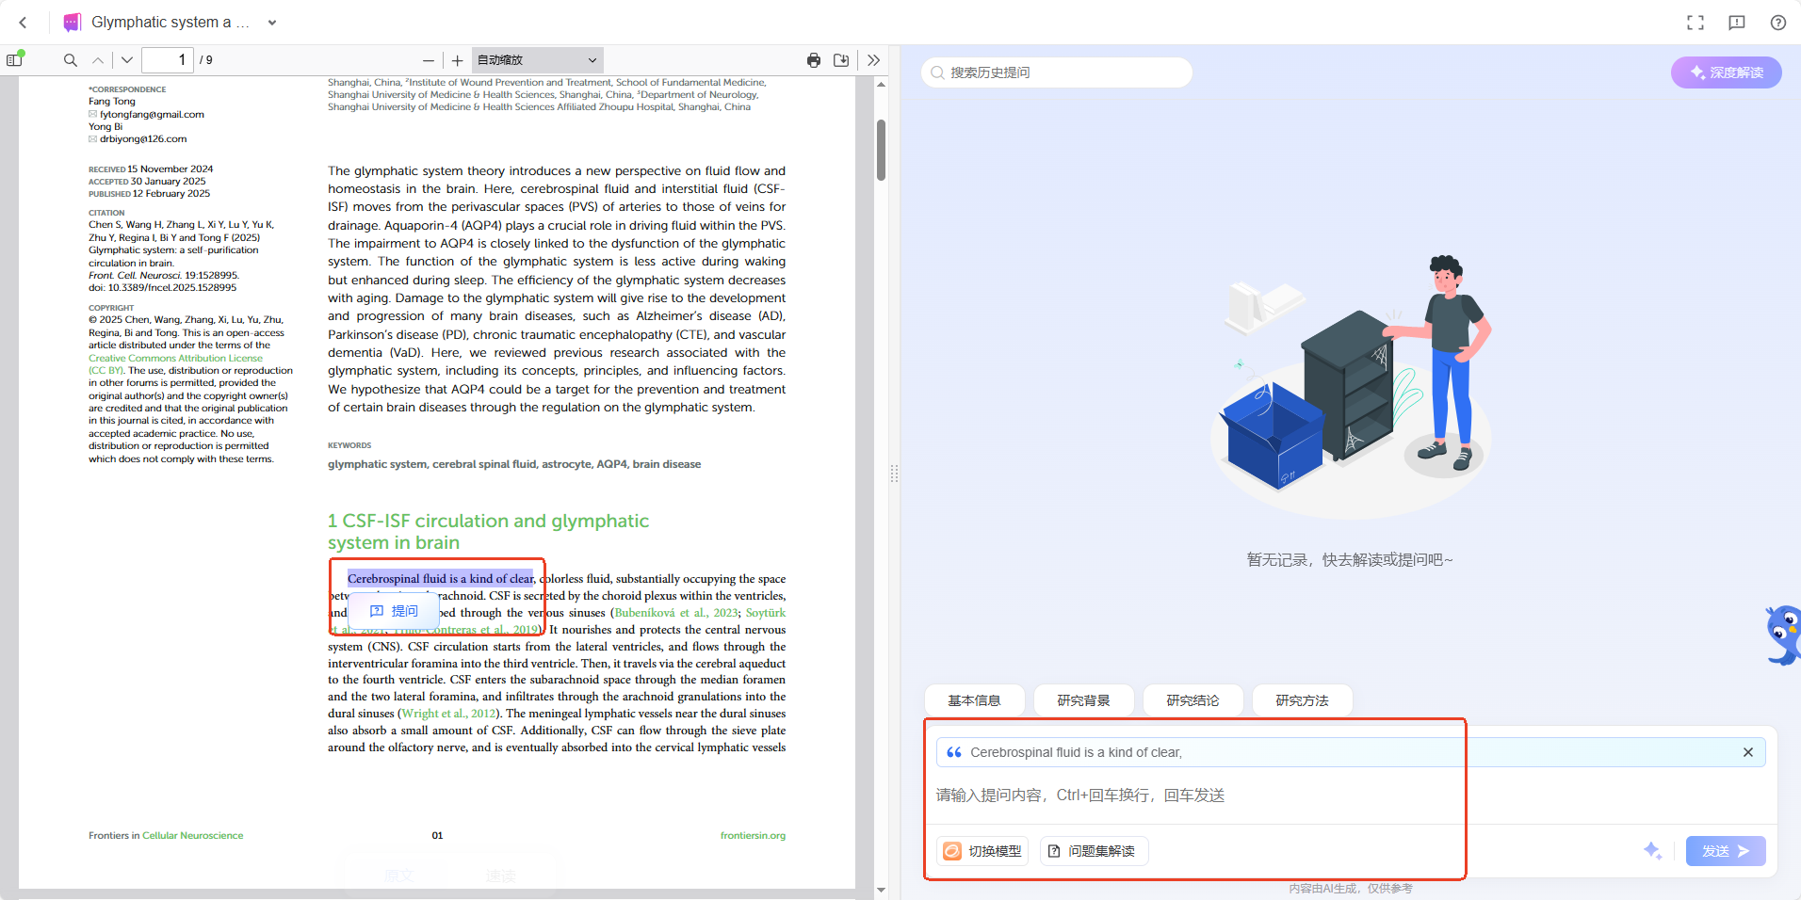Screen dimensions: 1801x900
Task: Expand the document title dropdown
Action: [x=272, y=23]
